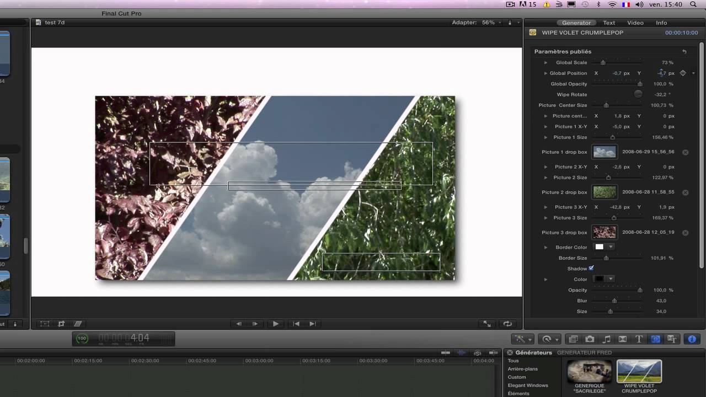Expand Picture 3 X-Y parameter
706x397 pixels.
tap(545, 207)
